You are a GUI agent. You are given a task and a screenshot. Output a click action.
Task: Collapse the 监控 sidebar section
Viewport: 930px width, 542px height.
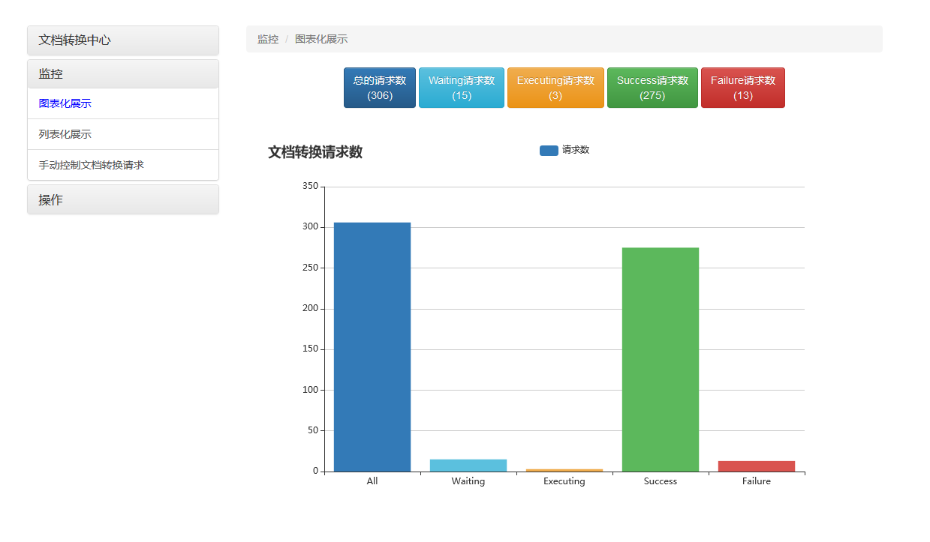click(x=123, y=74)
